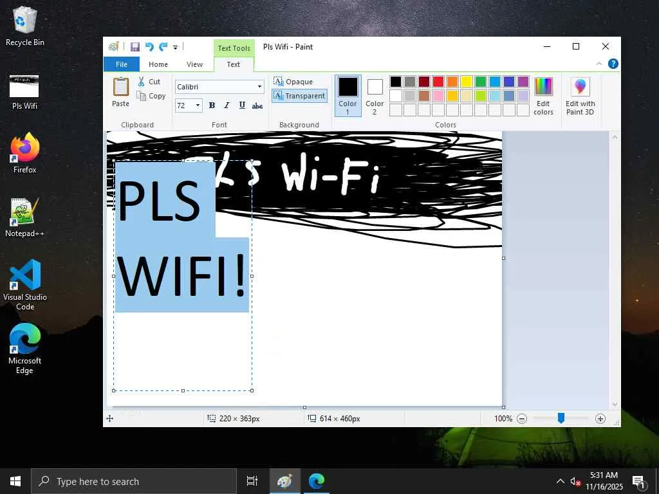The height and width of the screenshot is (494, 659).
Task: Switch to the Home ribbon tab
Action: [x=158, y=64]
